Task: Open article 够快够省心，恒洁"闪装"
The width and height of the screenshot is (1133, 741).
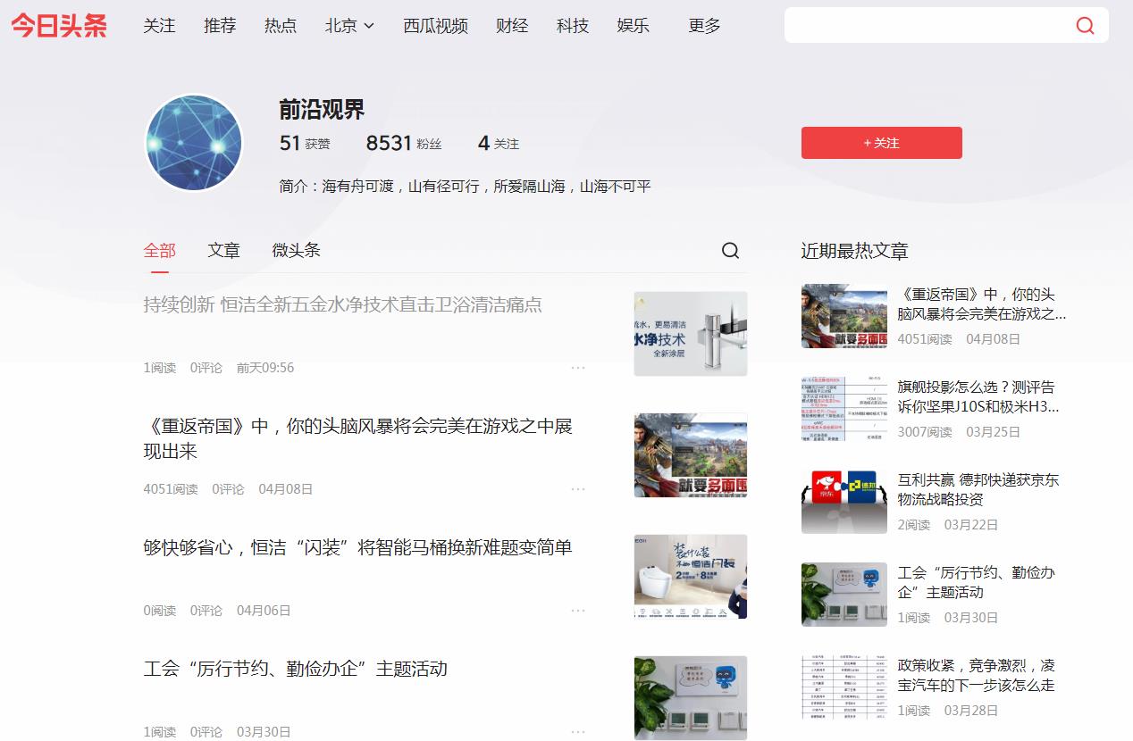Action: (x=358, y=547)
